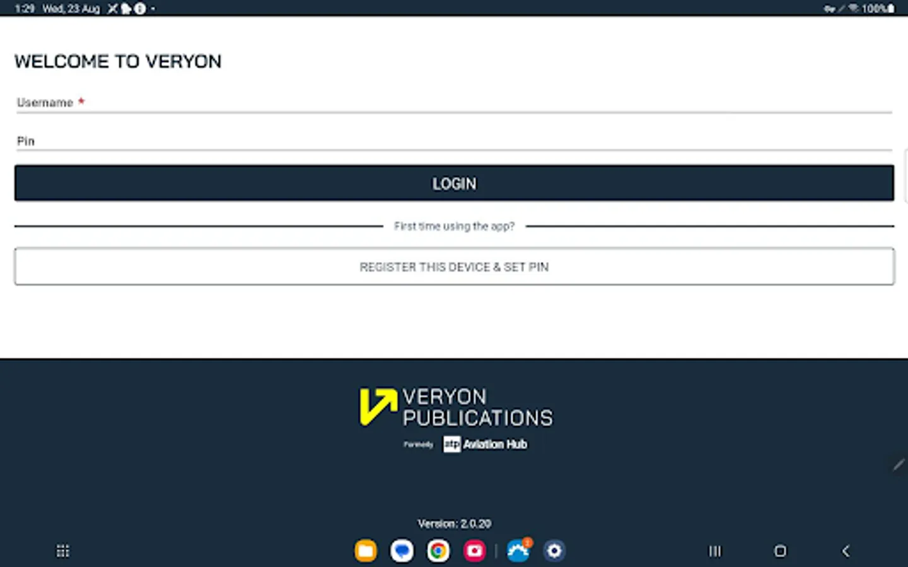Screen dimensions: 908x567
Task: Tap the LOGIN button
Action: pyautogui.click(x=454, y=183)
